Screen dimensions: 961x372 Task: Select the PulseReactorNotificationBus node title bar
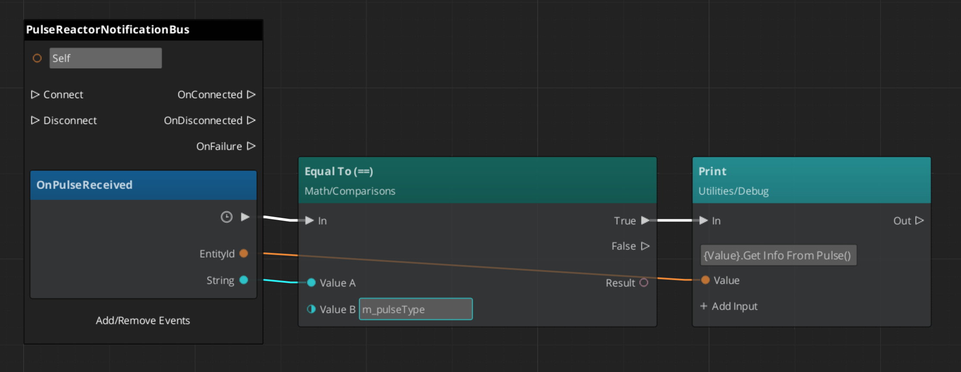pos(143,30)
